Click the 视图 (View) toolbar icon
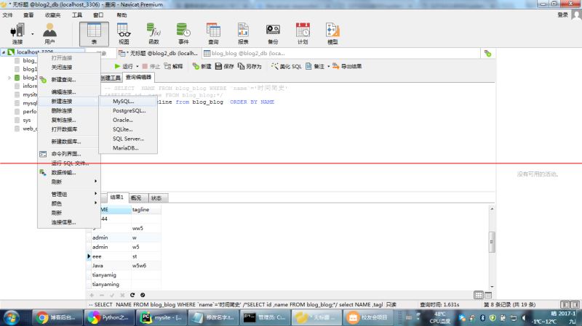582x326 pixels. click(x=124, y=33)
